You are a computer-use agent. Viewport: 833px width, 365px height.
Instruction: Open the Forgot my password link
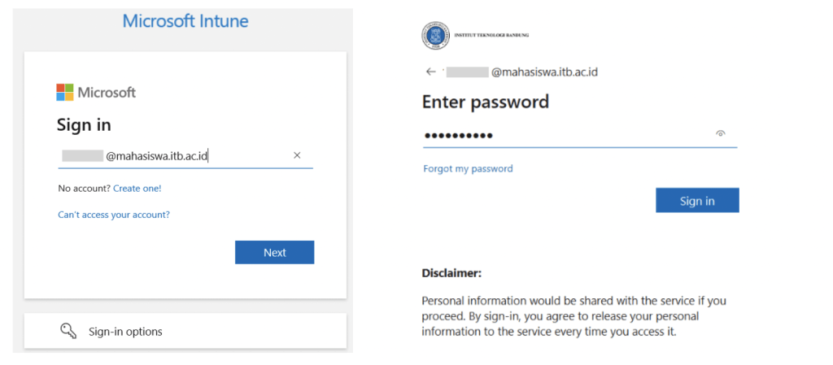(468, 169)
